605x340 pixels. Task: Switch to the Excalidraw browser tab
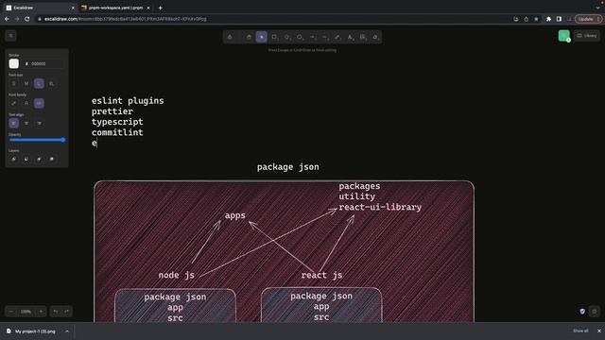click(38, 8)
